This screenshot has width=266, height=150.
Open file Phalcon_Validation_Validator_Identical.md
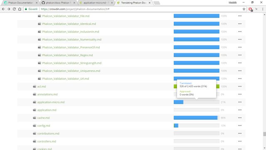click(x=69, y=24)
